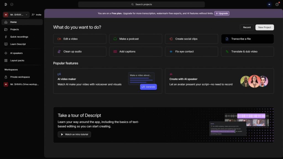Click the Quick recordings lightning icon
Screen dimensions: 283x159
coord(6,37)
